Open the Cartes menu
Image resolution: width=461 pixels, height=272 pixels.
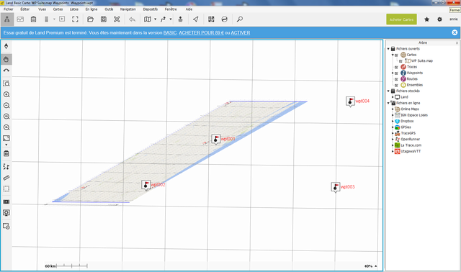click(58, 9)
